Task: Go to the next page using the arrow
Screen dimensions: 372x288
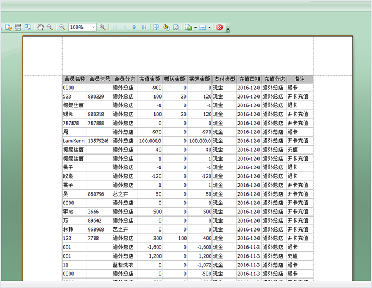Action: (x=135, y=27)
